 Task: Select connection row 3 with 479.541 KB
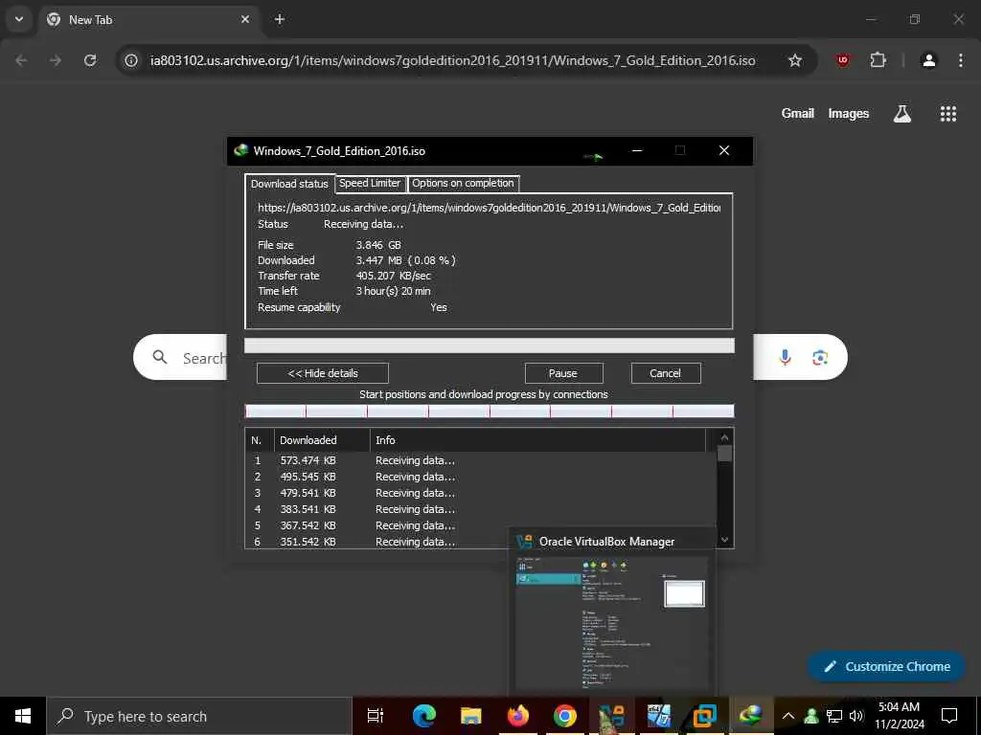tap(481, 493)
